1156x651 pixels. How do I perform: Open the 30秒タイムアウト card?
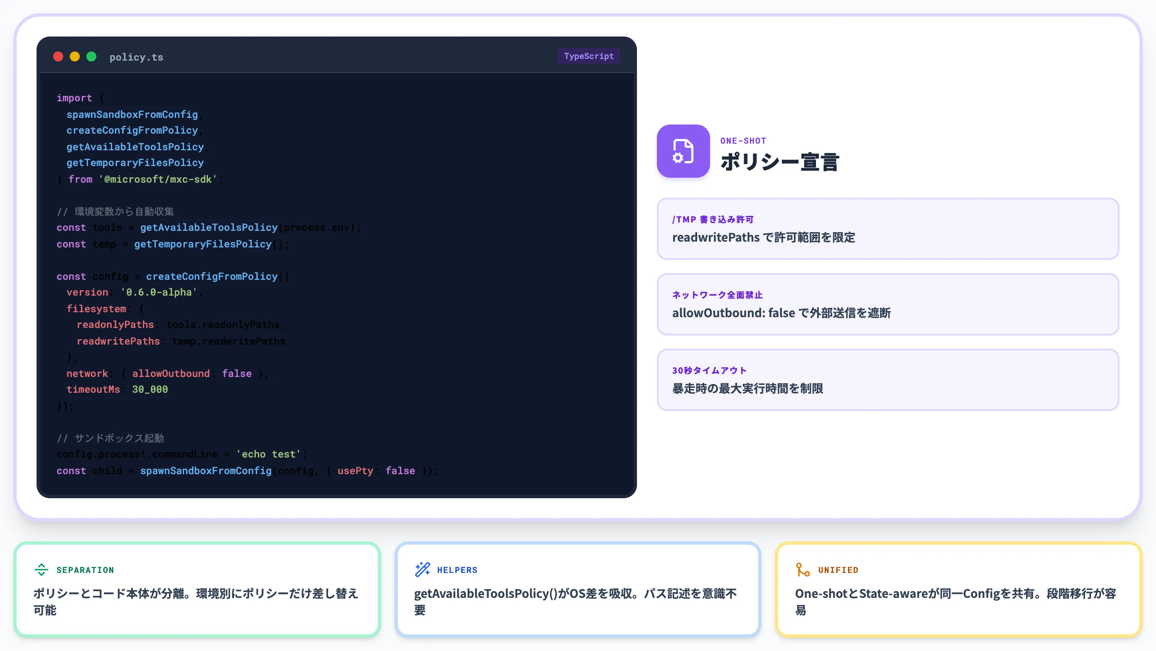(888, 379)
